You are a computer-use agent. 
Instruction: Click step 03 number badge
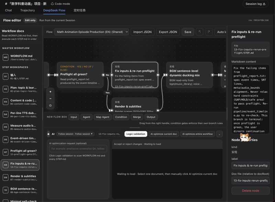(x=5, y=102)
